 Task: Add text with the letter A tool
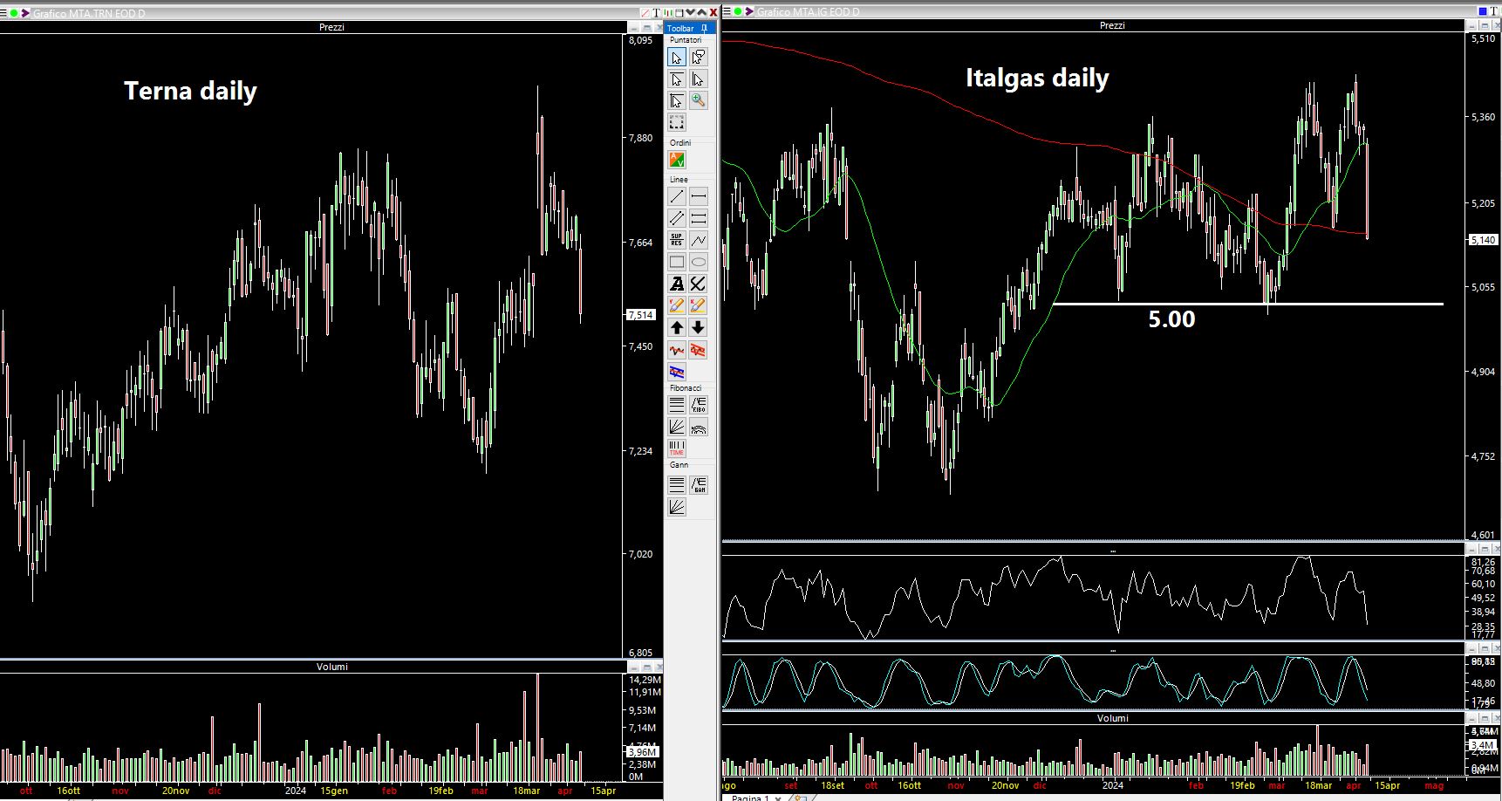pyautogui.click(x=677, y=284)
